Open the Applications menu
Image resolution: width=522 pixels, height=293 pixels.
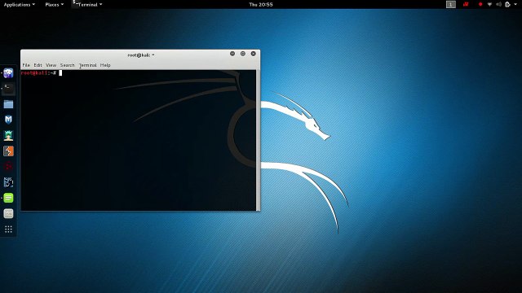[20, 4]
